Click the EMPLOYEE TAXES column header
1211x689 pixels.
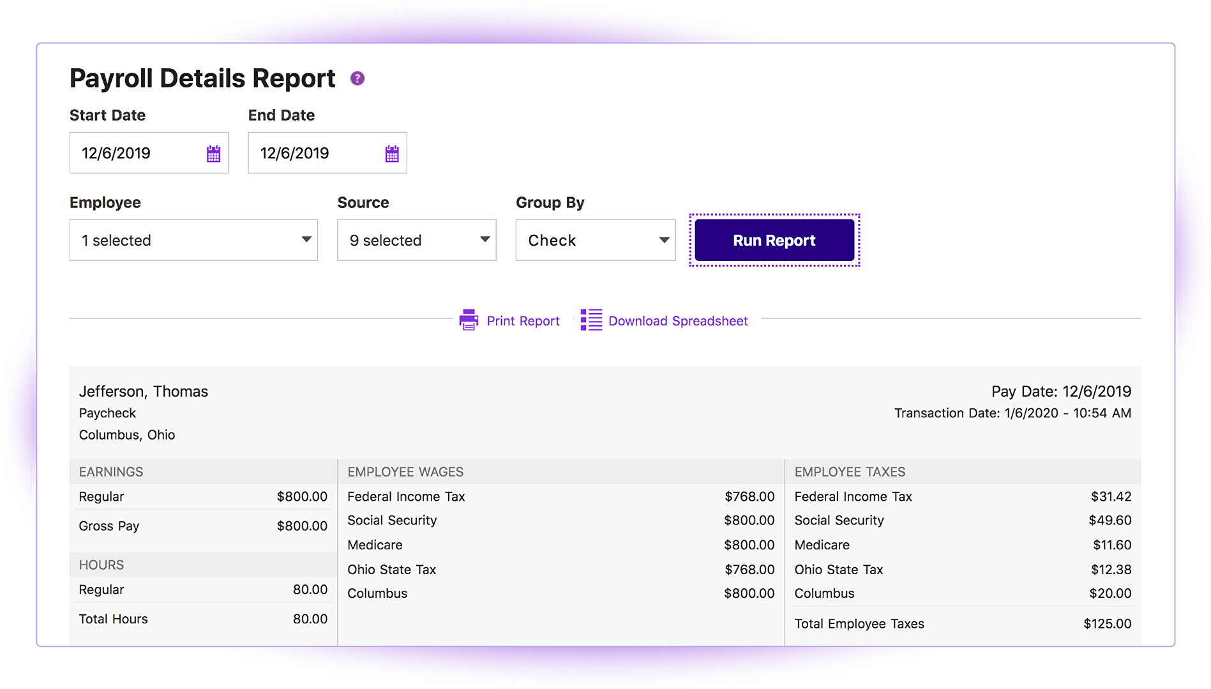[x=850, y=472]
